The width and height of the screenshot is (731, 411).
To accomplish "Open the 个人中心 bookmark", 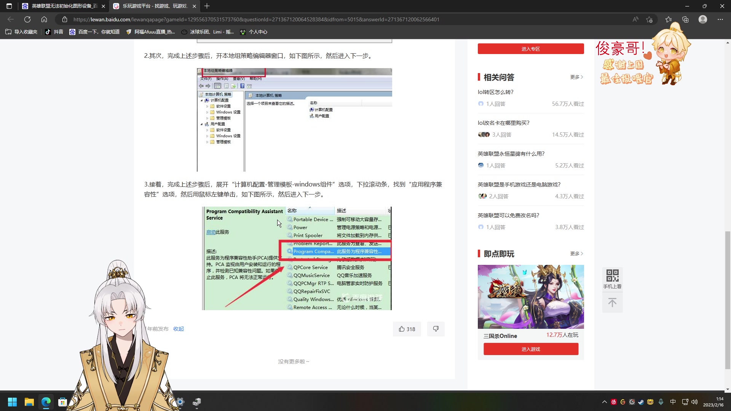I will [254, 32].
